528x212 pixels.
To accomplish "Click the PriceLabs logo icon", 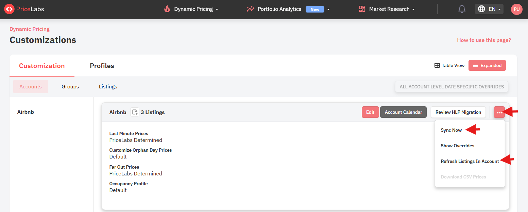I will click(x=9, y=9).
